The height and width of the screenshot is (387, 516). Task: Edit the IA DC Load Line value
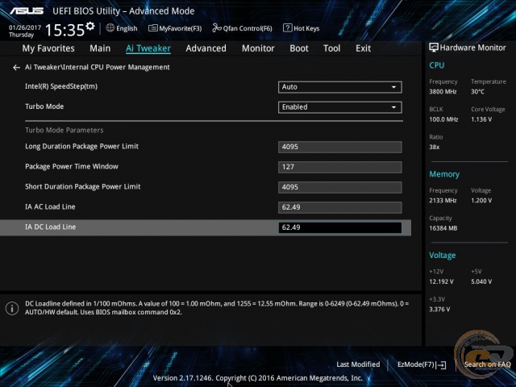(x=340, y=227)
